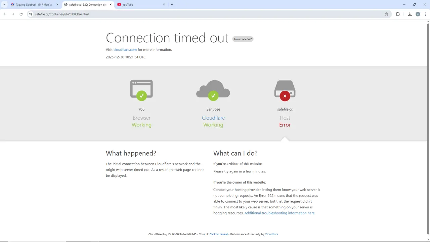430x242 pixels.
Task: Open the tab search dropdown arrow
Action: tap(4, 5)
